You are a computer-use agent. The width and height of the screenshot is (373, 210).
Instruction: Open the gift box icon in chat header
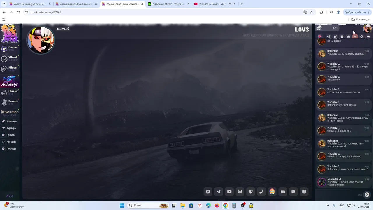coord(342,36)
